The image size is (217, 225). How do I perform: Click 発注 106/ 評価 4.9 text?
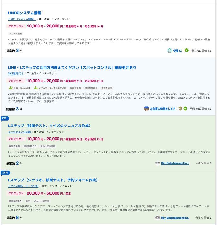point(201,109)
